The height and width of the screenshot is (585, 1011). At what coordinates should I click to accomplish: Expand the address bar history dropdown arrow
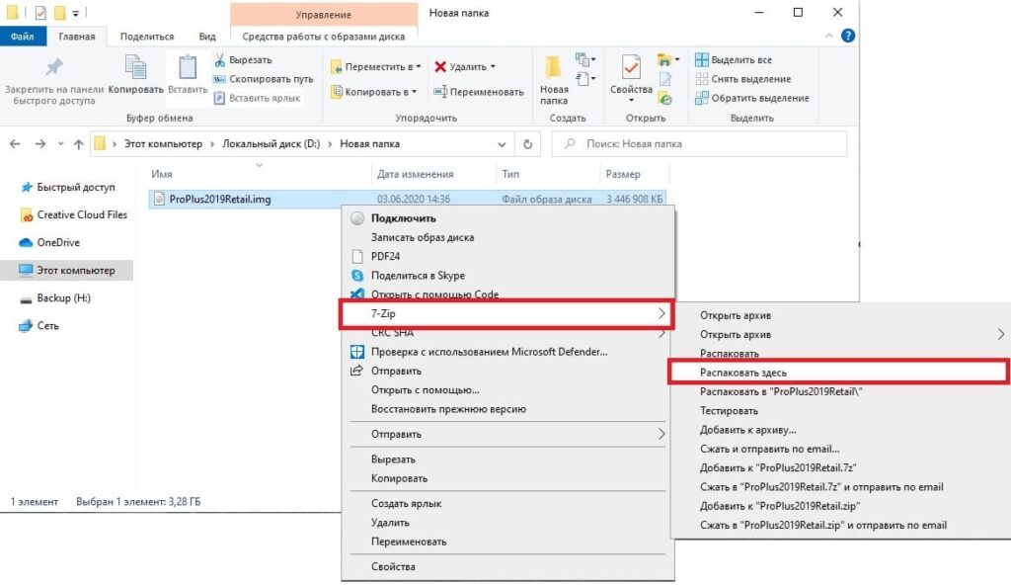(x=502, y=144)
